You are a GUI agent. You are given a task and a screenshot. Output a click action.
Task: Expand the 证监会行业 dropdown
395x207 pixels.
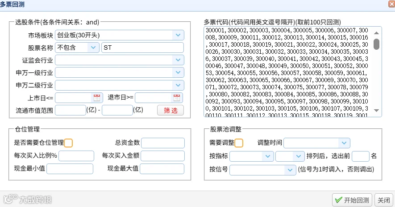pyautogui.click(x=120, y=60)
